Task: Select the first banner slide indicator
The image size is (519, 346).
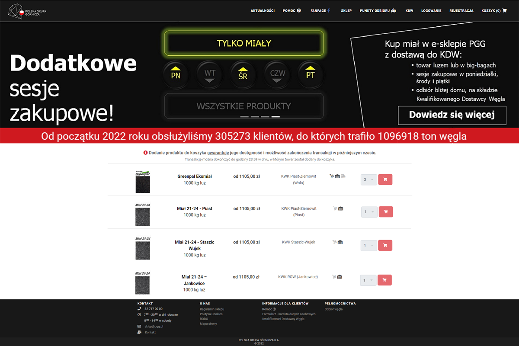Action: (244, 117)
